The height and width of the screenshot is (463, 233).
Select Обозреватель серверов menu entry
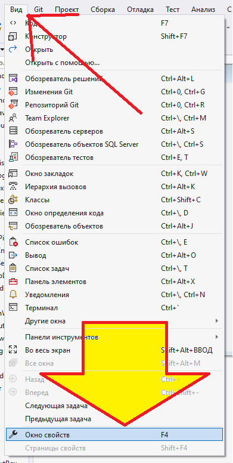(x=114, y=131)
